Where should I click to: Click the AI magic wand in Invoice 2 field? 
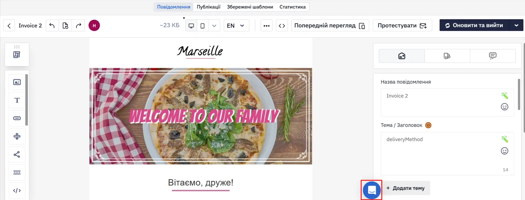click(x=504, y=95)
